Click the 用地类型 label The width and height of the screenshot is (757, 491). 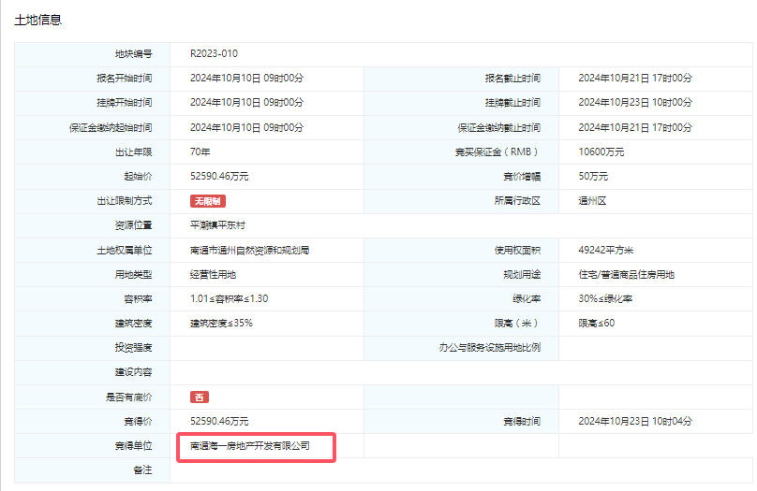[x=134, y=275]
